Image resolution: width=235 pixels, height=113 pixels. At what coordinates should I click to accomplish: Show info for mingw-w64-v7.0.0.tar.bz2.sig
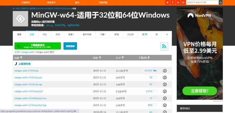coord(165,105)
